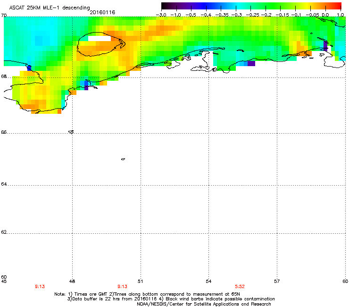Click the title 'ASCAT 25KM MLE-1 descending'
The width and height of the screenshot is (349, 307).
50,8
